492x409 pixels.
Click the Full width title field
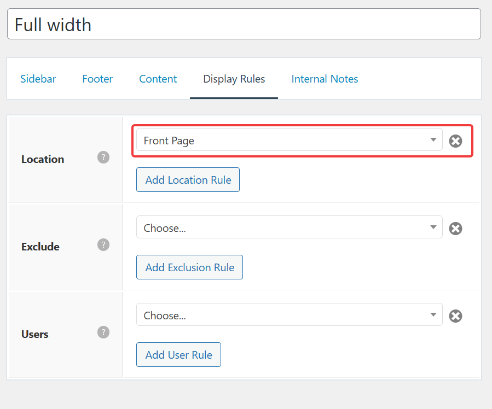[244, 24]
